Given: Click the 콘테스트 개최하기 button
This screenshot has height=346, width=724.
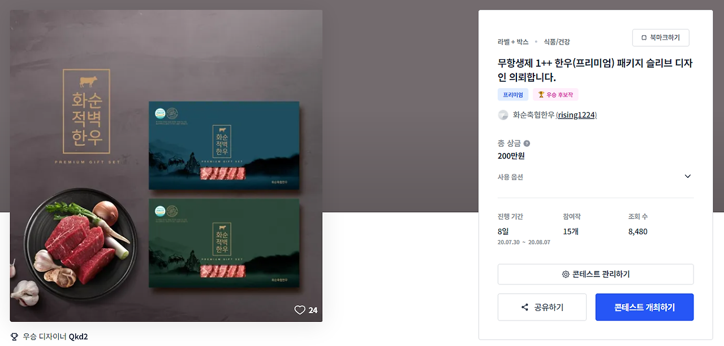Looking at the screenshot, I should (644, 307).
